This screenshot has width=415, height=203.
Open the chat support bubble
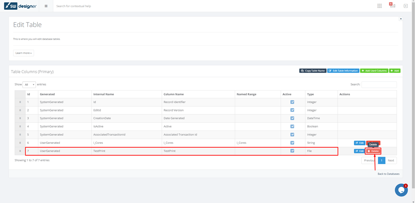(401, 190)
